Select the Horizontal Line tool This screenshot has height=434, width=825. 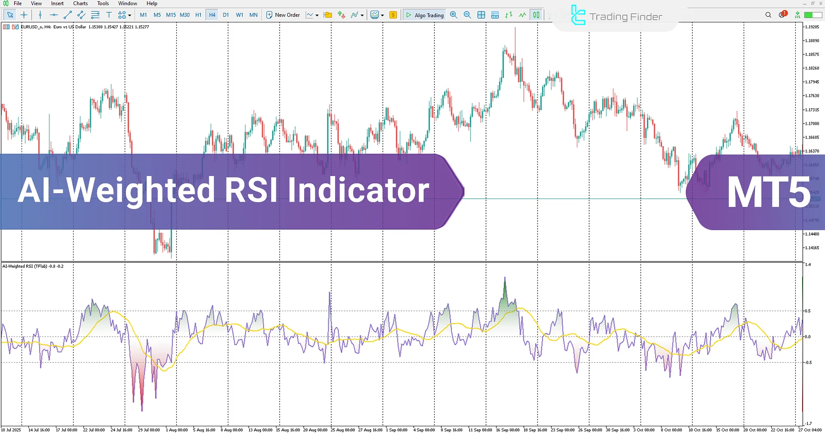click(53, 15)
